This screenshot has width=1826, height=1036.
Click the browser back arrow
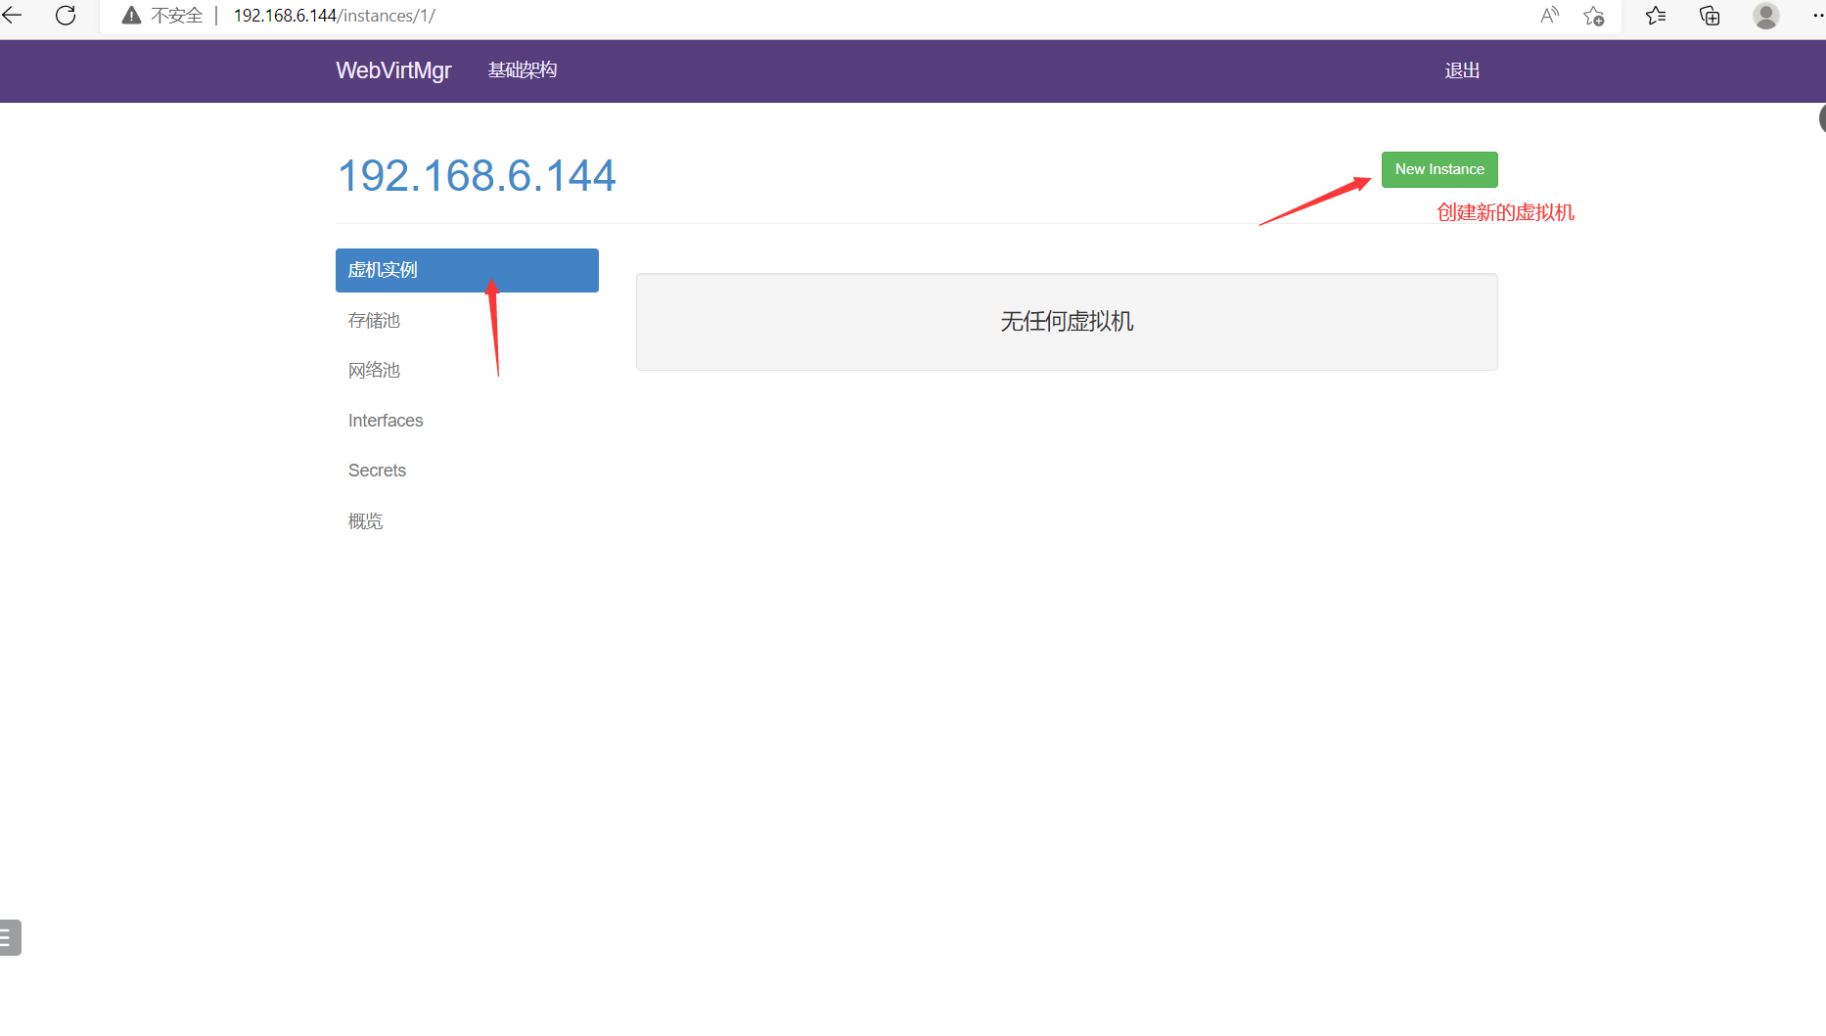tap(12, 16)
